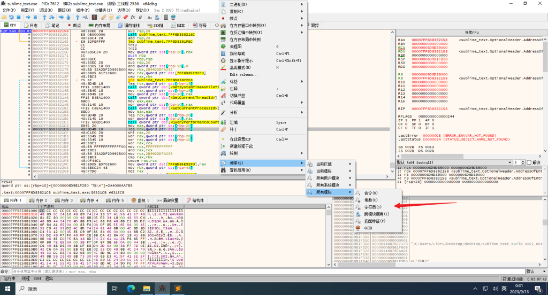Screen dimensions: 548x295
Task: Click the 汇编 assemble icon in context menu
Action: pyautogui.click(x=224, y=122)
